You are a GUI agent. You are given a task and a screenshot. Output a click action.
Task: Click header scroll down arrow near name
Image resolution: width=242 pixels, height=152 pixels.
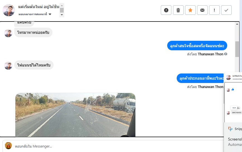click(x=62, y=15)
